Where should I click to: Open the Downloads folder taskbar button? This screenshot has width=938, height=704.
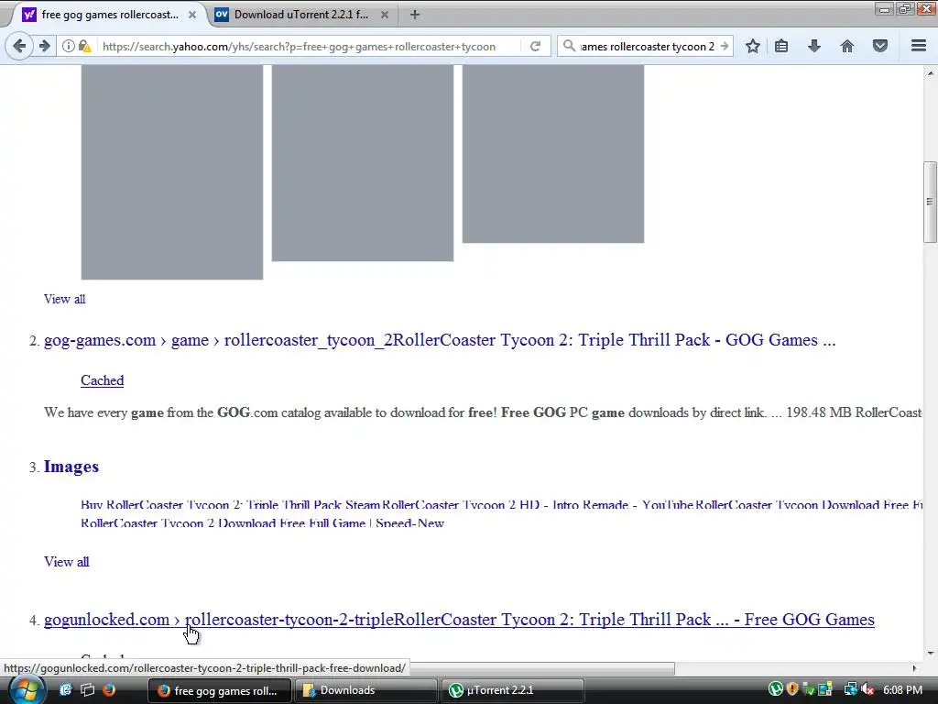pyautogui.click(x=365, y=691)
